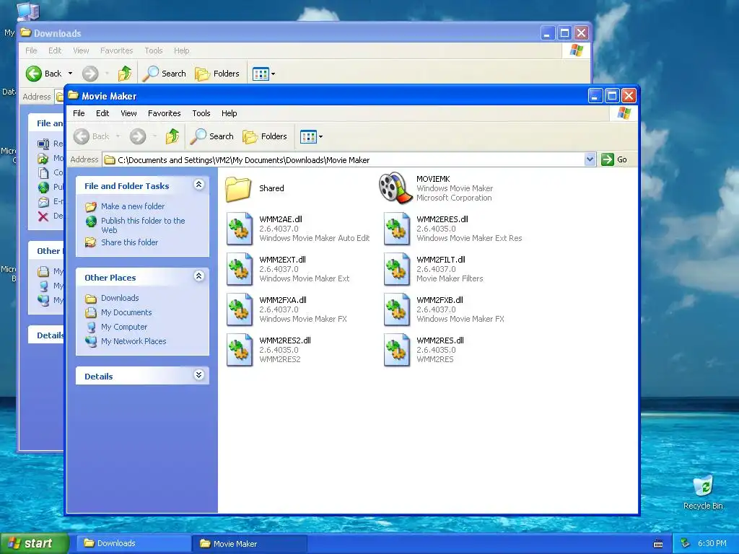Image resolution: width=739 pixels, height=554 pixels.
Task: Select the WMM2EXT.dll file icon
Action: (240, 269)
